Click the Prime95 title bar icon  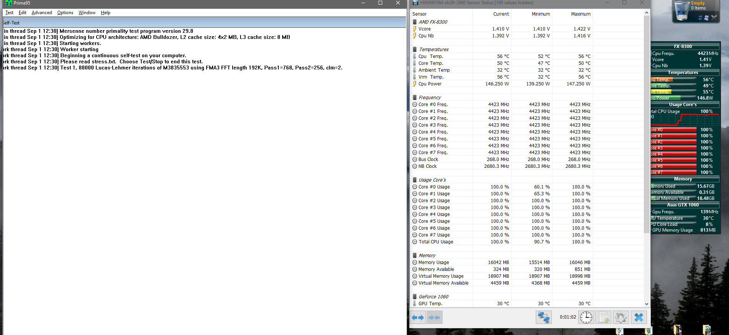tap(9, 3)
